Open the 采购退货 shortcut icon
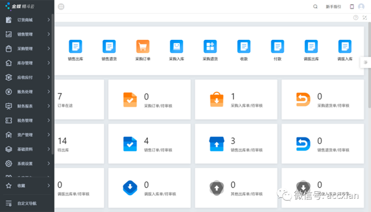 pyautogui.click(x=210, y=47)
